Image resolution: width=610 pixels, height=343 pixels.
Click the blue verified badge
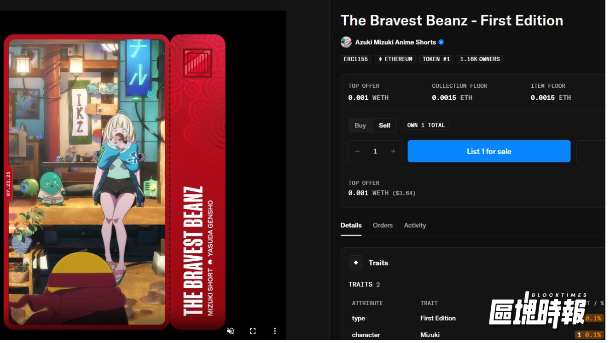pyautogui.click(x=441, y=42)
